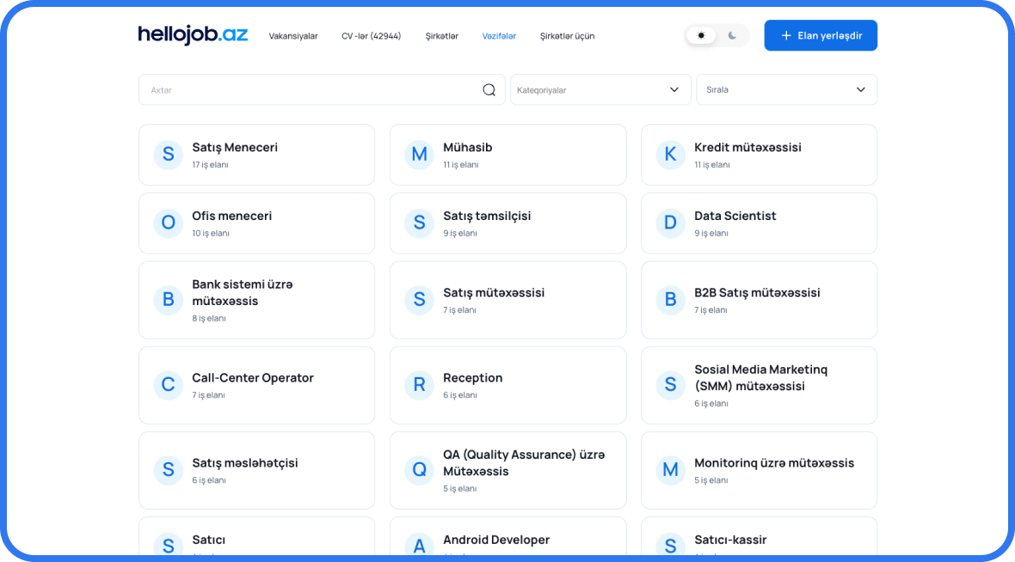This screenshot has height=562, width=1015.
Task: Select light mode sun toggle
Action: point(701,35)
